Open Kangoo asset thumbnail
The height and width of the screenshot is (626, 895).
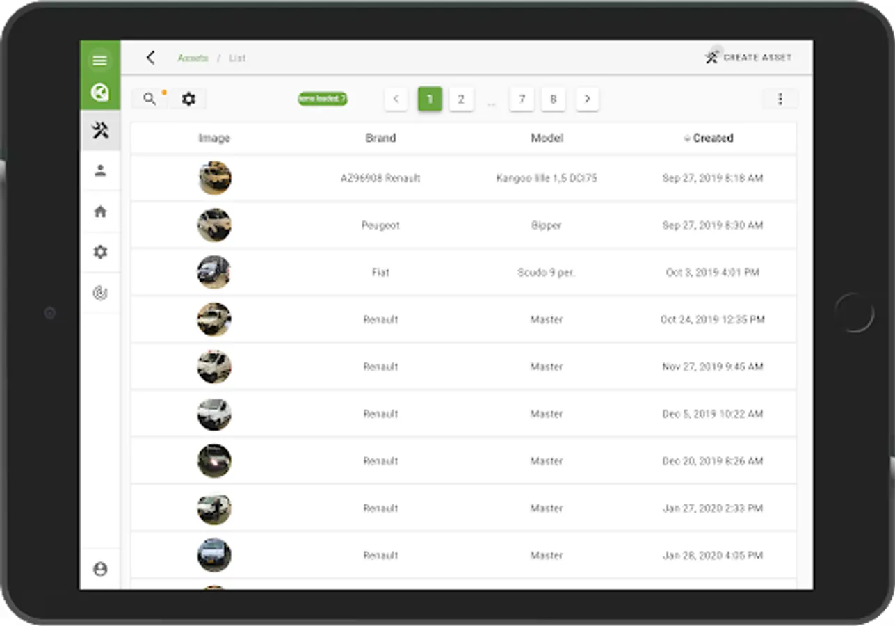[214, 178]
